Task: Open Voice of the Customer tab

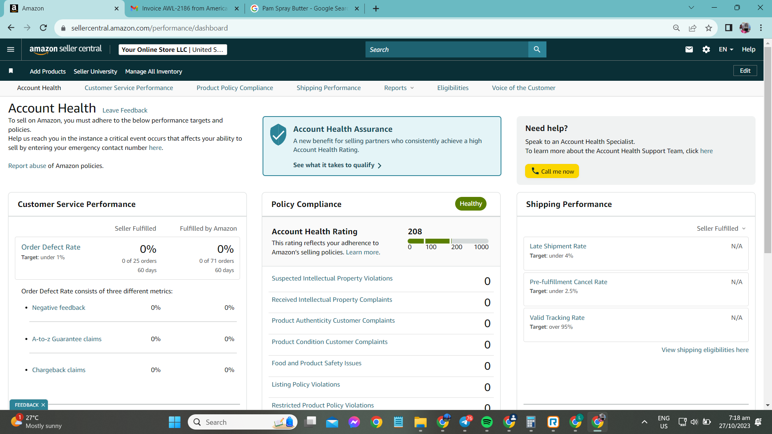Action: tap(524, 88)
